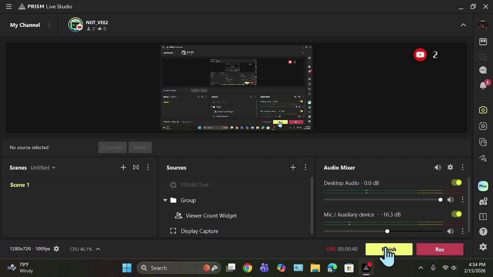The height and width of the screenshot is (277, 493).
Task: Open settings gear in right sidebar
Action: pyautogui.click(x=483, y=247)
